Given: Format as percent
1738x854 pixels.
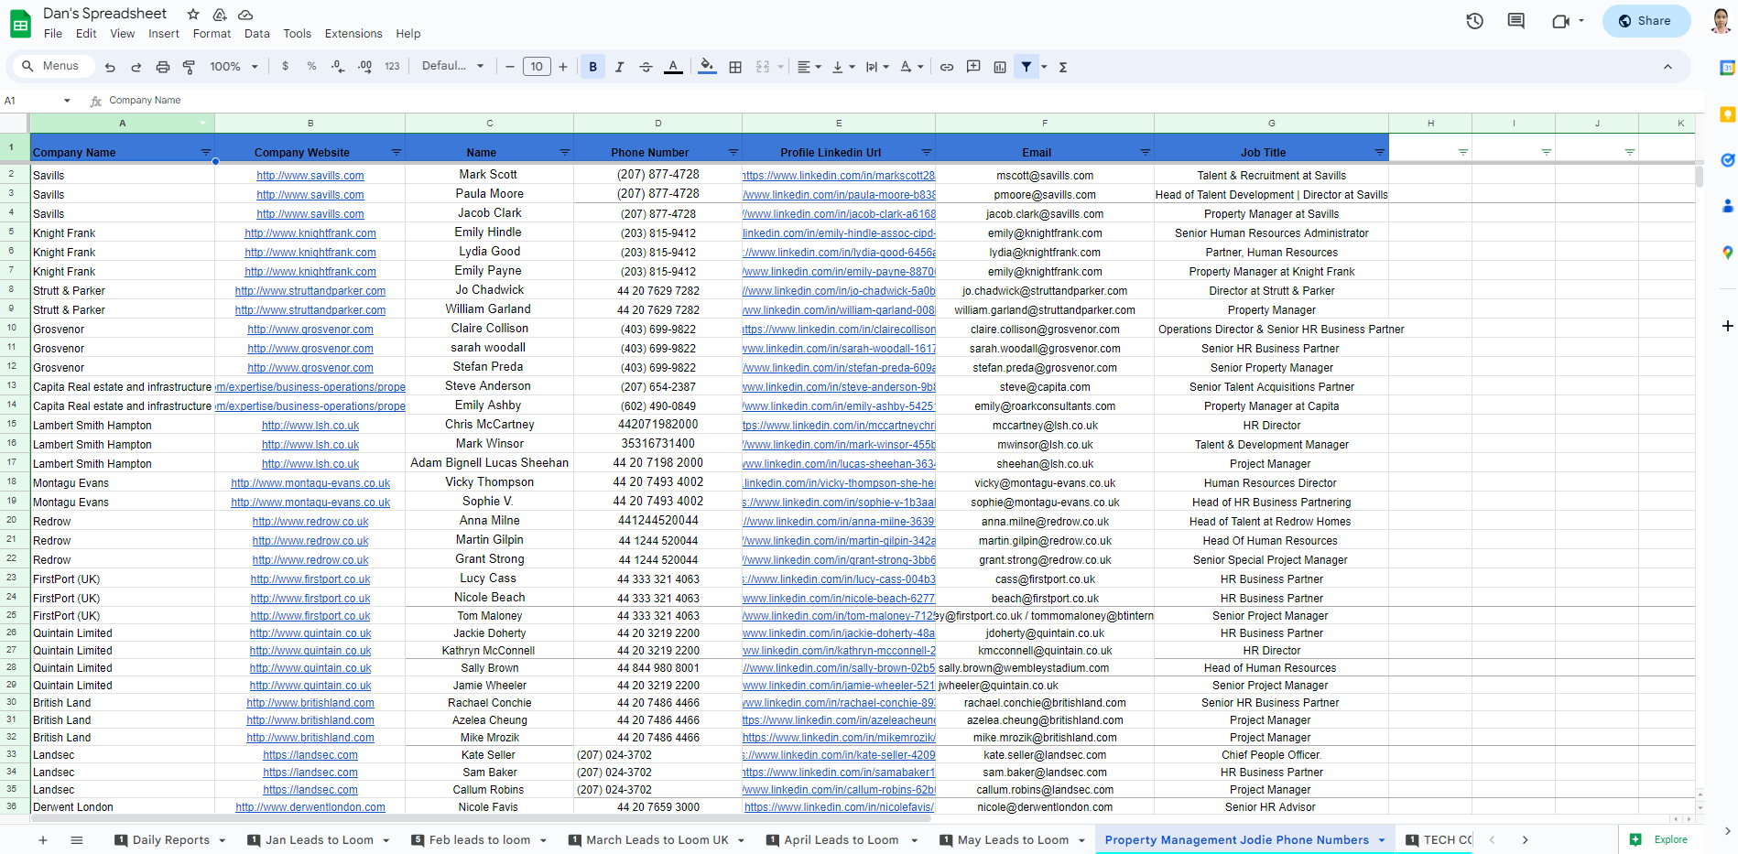Looking at the screenshot, I should [x=311, y=66].
